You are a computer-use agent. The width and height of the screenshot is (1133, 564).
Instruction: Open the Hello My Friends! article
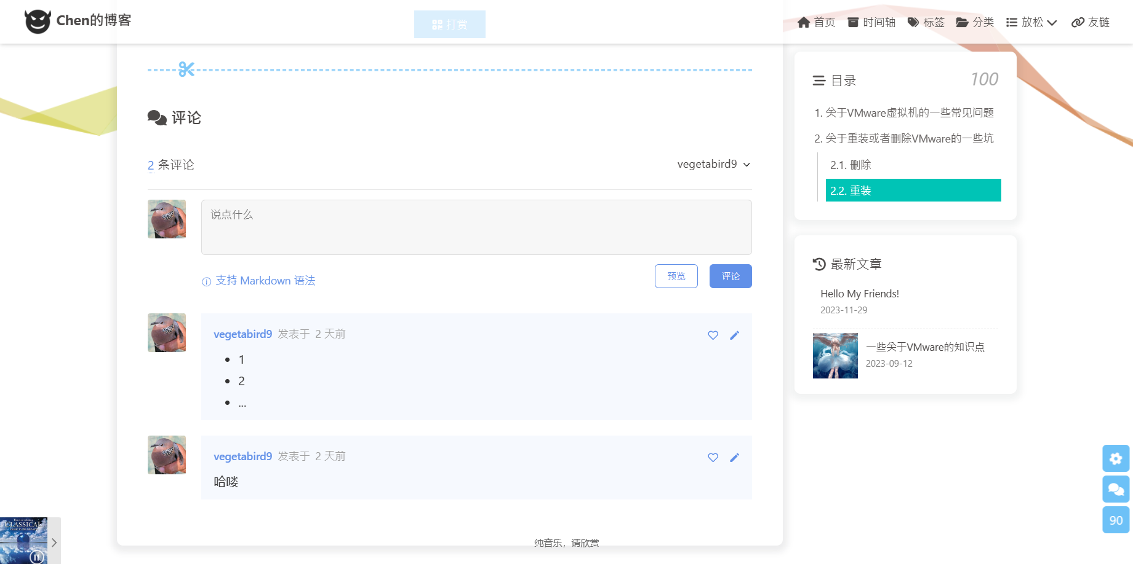[860, 294]
